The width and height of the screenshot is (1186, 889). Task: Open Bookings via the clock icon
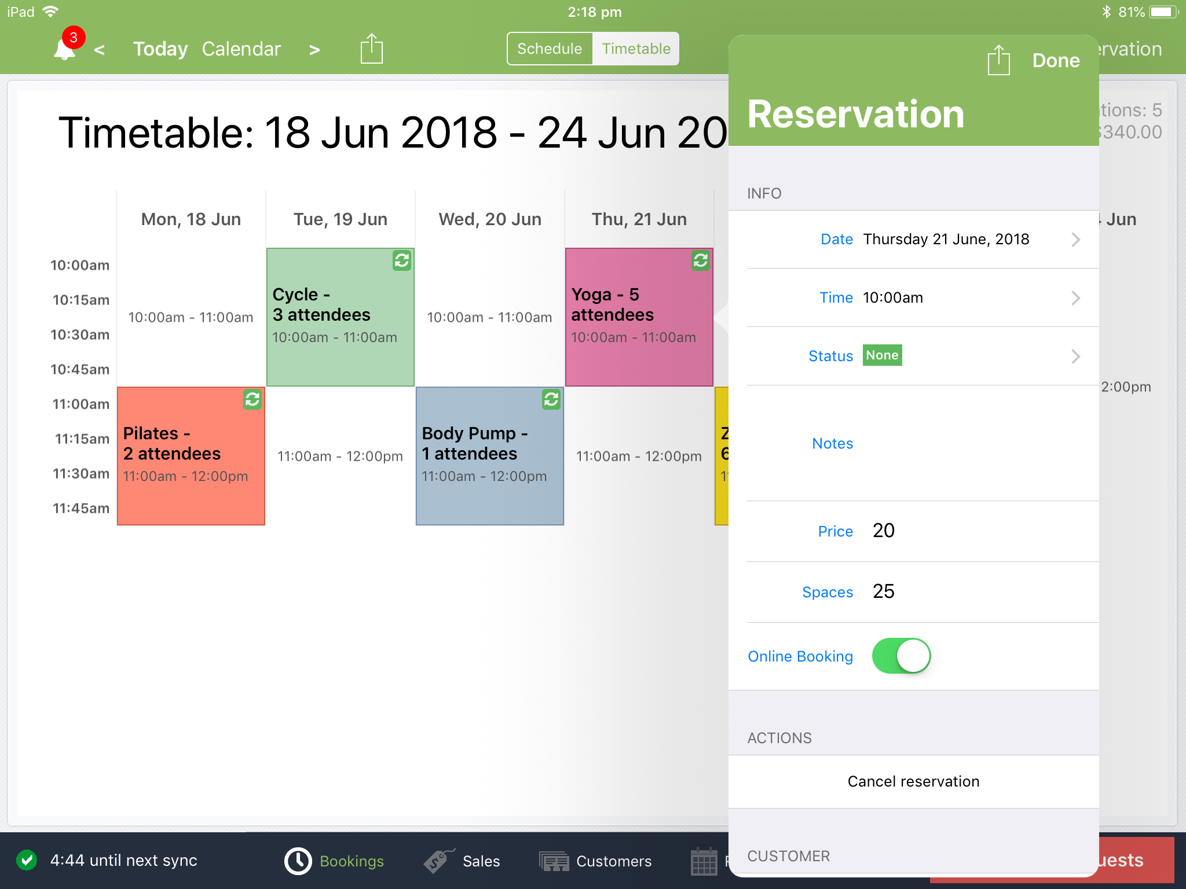pos(335,861)
